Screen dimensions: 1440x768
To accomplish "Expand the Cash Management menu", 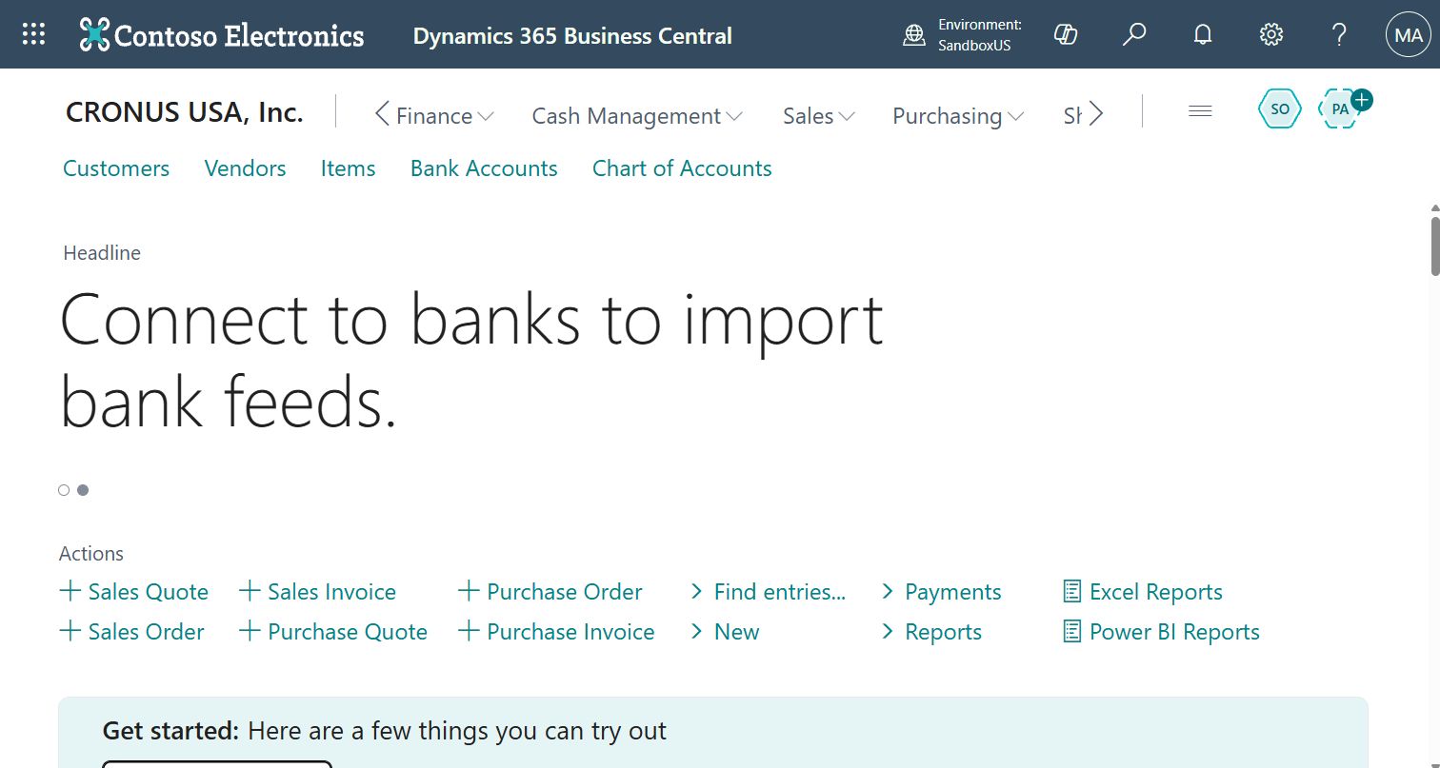I will tap(637, 116).
